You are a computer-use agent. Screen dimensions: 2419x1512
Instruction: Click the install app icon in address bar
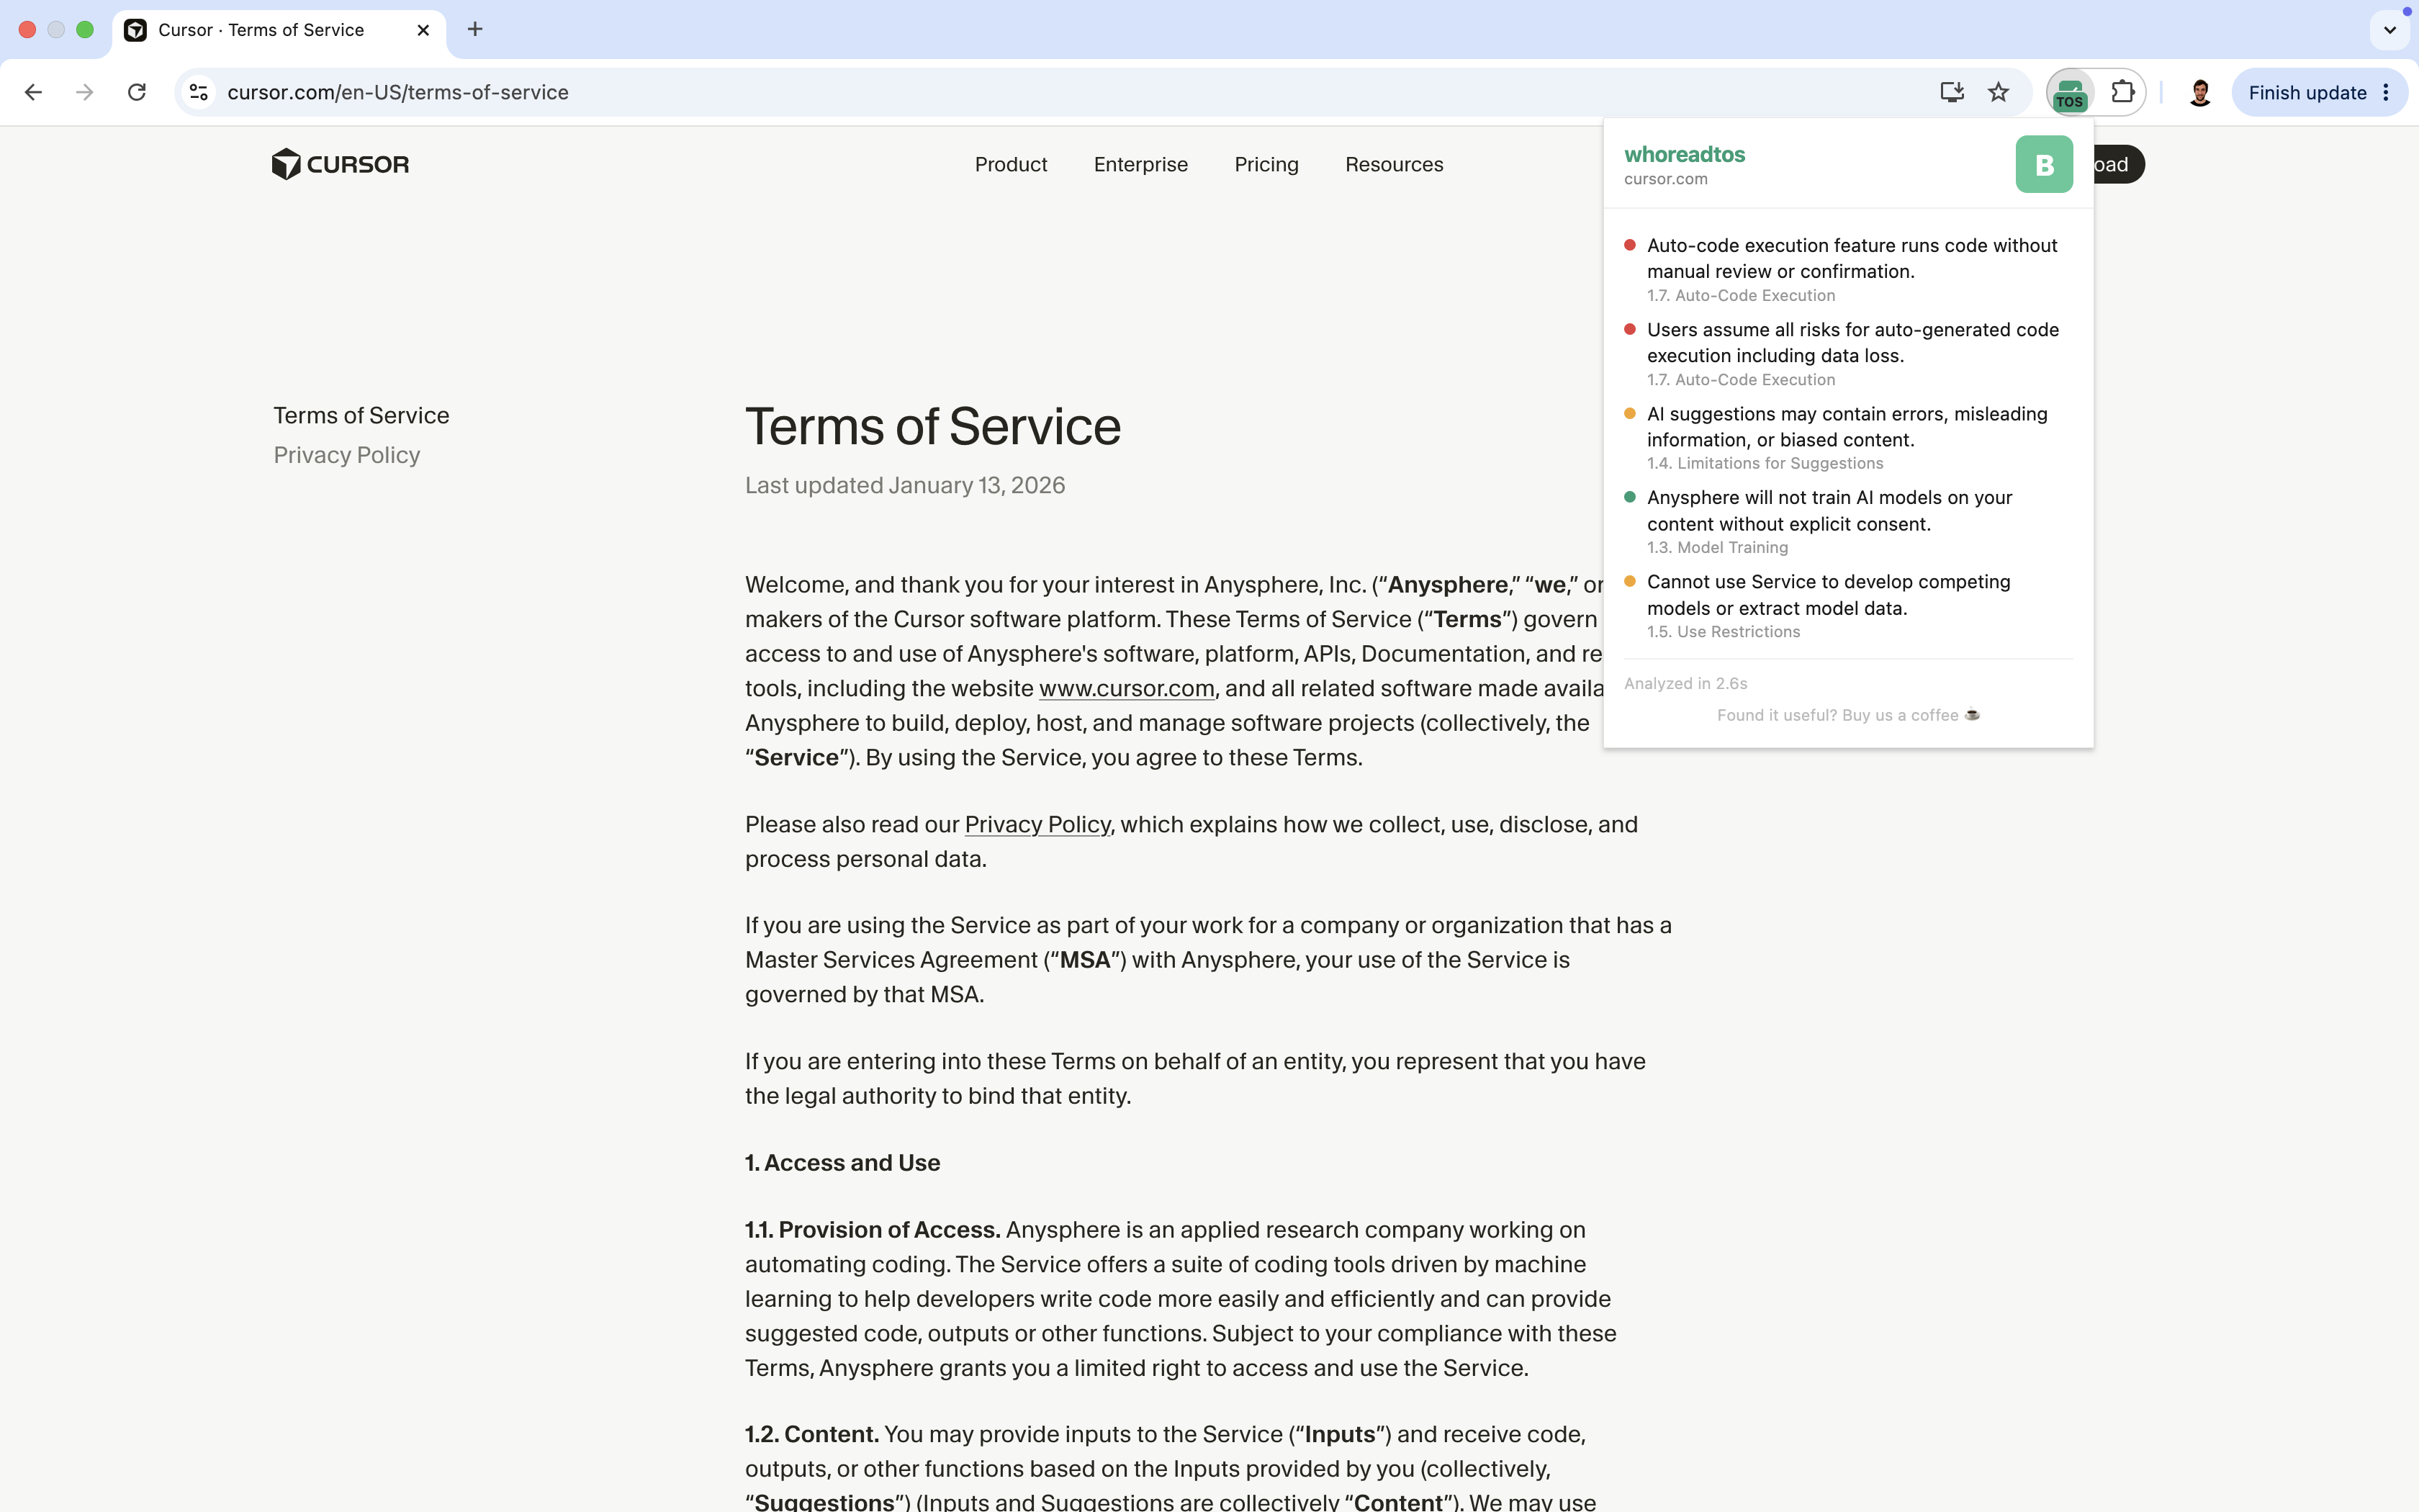click(x=1951, y=92)
